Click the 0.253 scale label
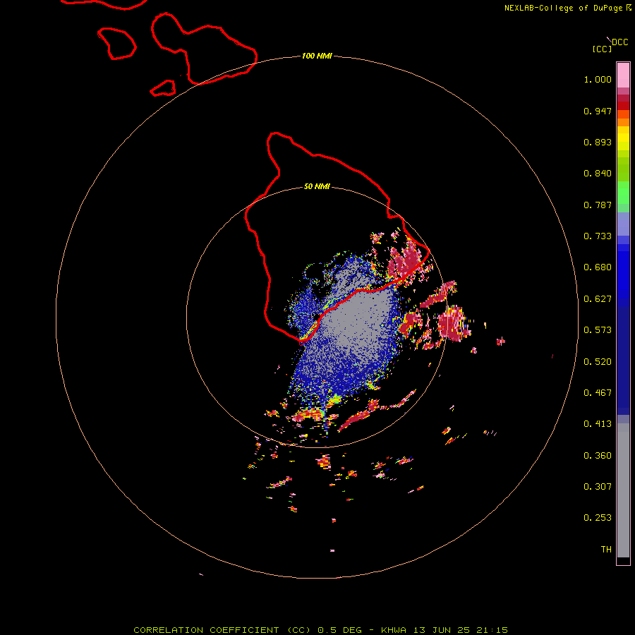Screen dimensions: 635x635 pyautogui.click(x=598, y=518)
